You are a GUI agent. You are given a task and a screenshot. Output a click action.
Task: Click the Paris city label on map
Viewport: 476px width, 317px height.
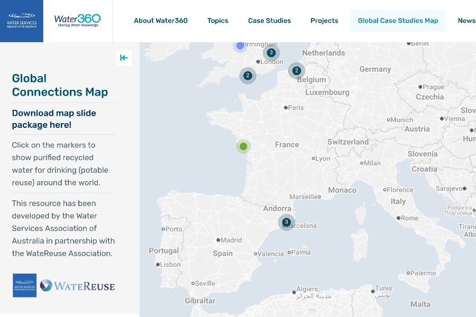pyautogui.click(x=295, y=107)
